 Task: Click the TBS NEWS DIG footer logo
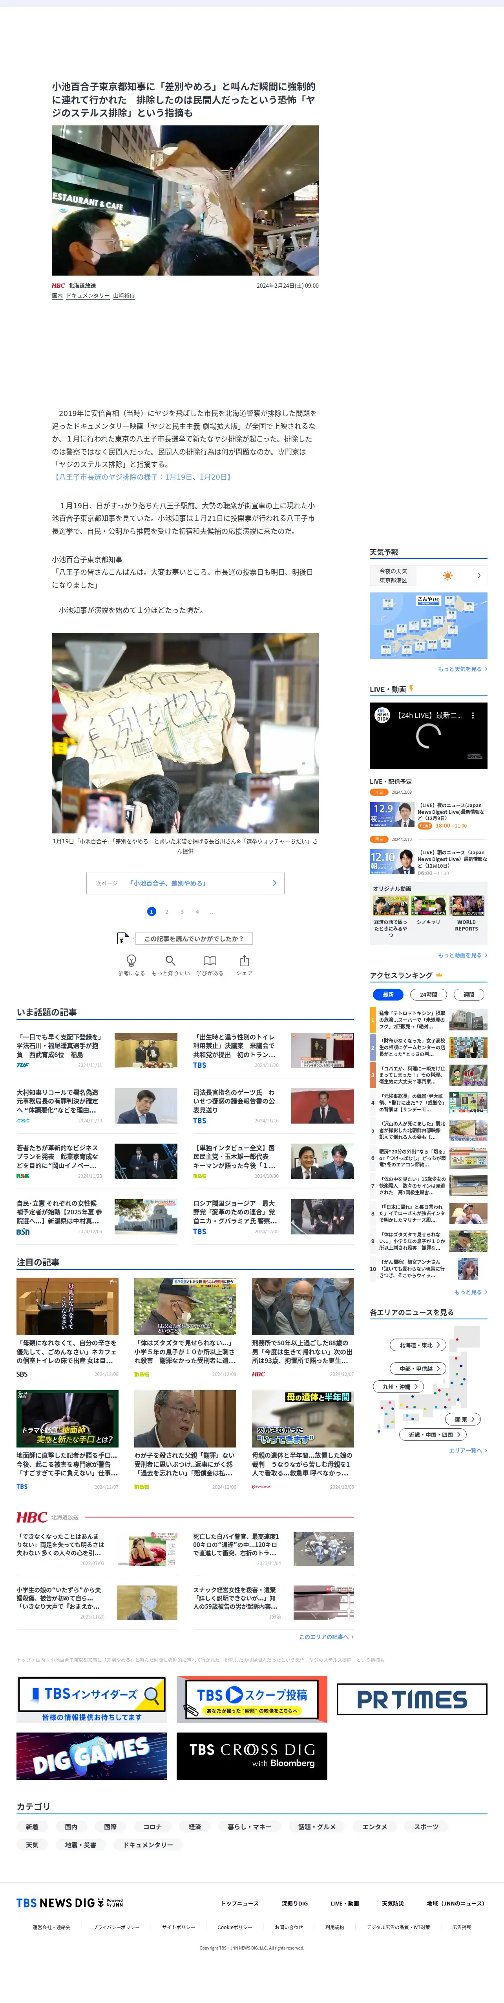coord(70,1903)
